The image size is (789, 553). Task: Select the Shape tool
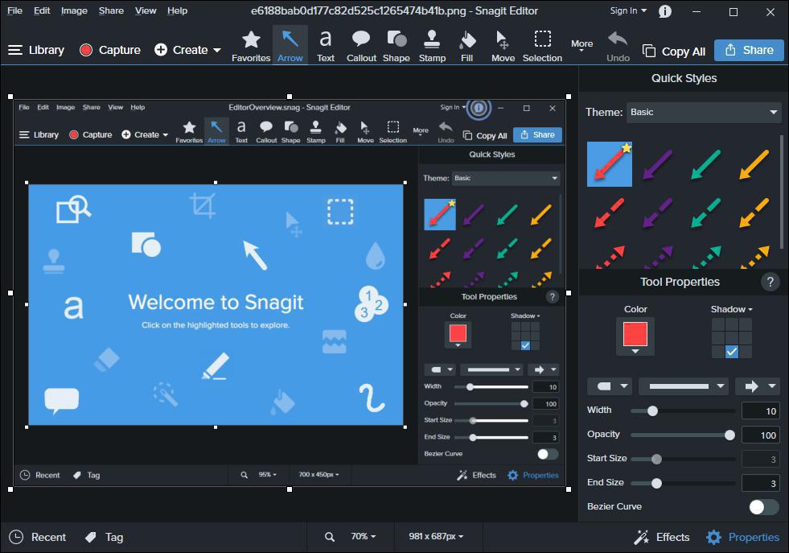(x=397, y=45)
